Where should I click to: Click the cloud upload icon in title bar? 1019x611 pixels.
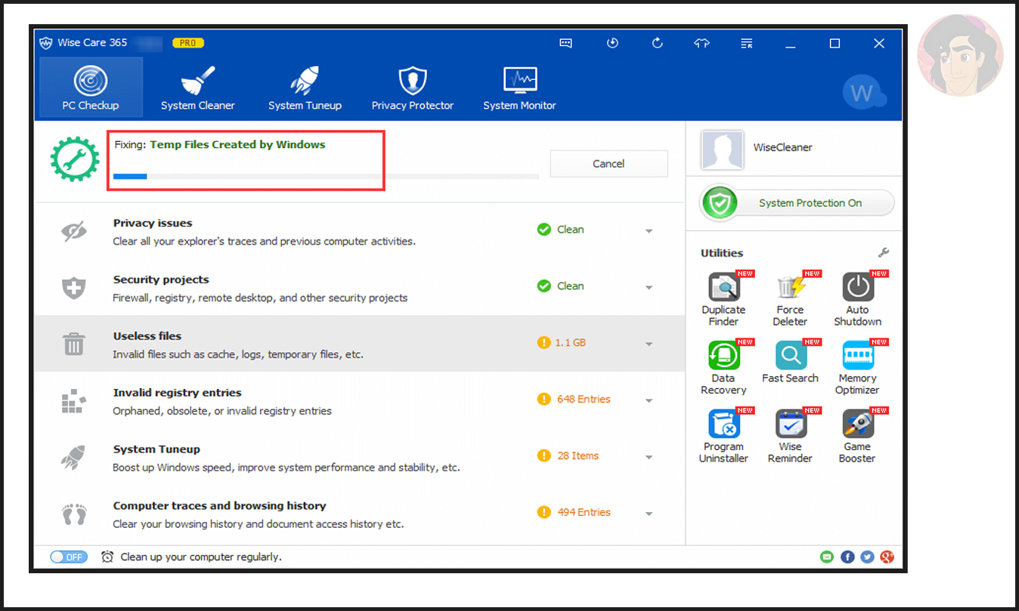click(x=702, y=43)
